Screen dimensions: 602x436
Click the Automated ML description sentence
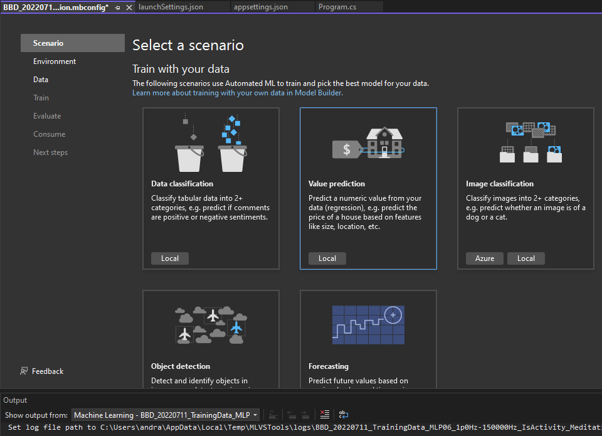point(281,83)
